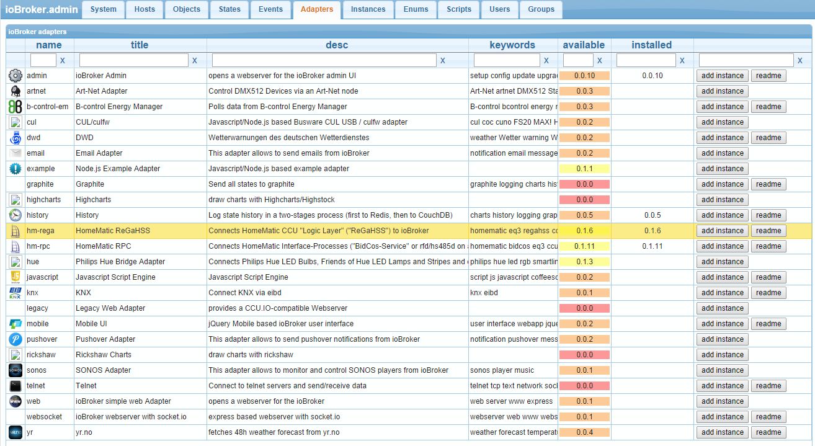
Task: Click the admin adapter gear icon
Action: [16, 76]
